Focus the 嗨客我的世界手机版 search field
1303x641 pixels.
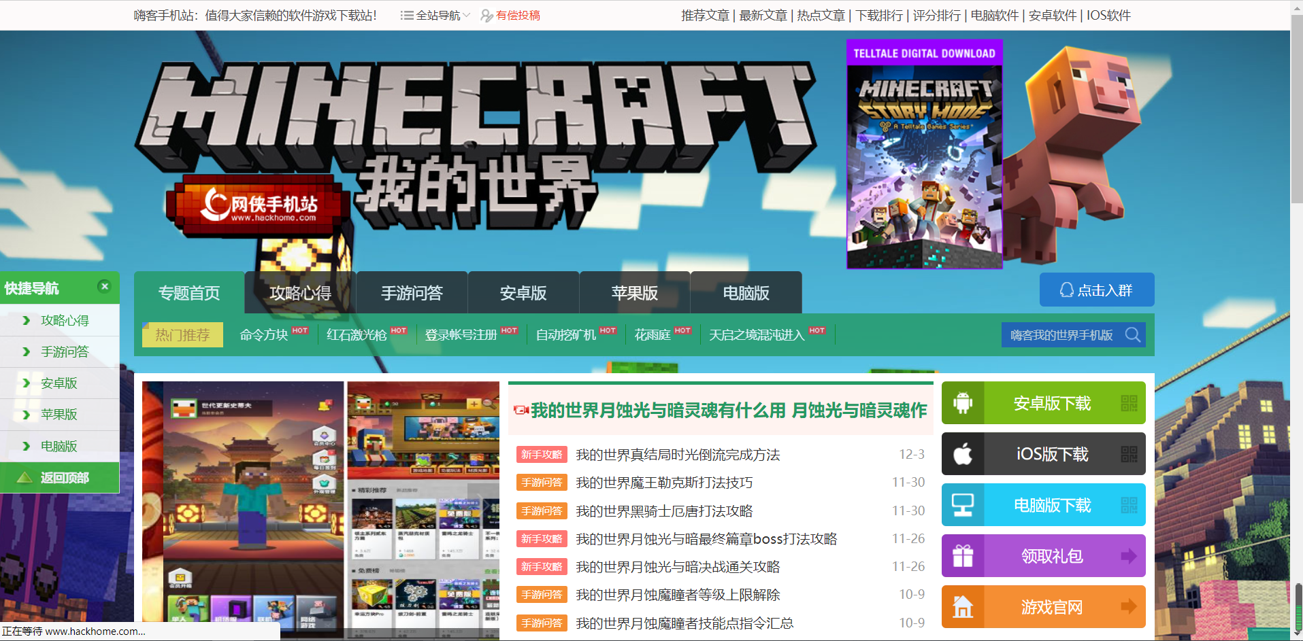point(1061,334)
